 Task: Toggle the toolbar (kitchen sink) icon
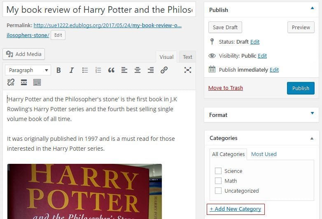[x=37, y=82]
